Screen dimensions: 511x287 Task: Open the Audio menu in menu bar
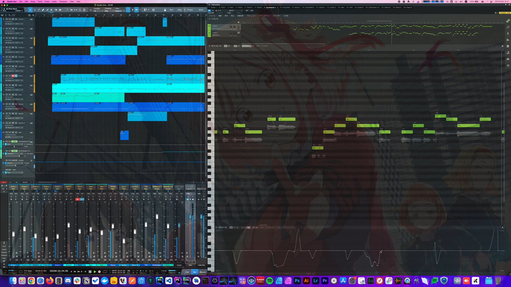[54, 1]
